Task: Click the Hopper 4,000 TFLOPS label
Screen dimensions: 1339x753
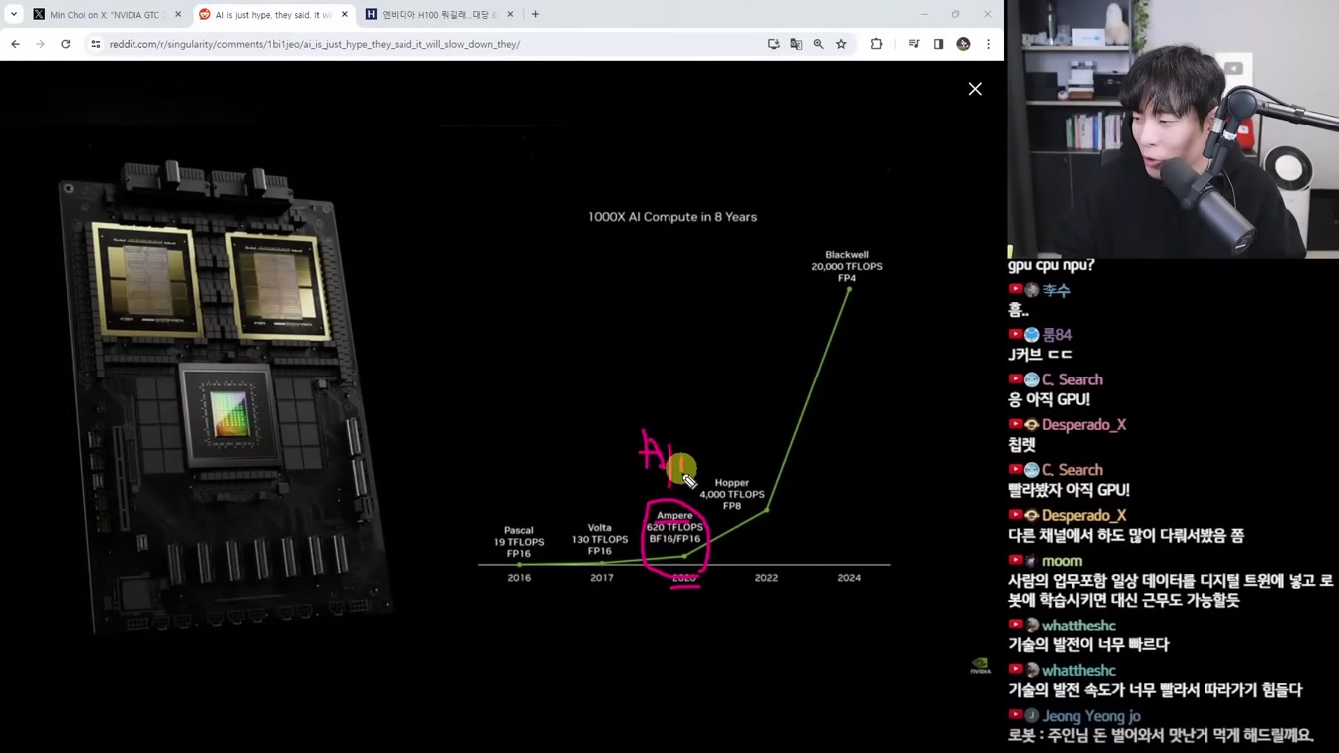Action: click(x=732, y=494)
